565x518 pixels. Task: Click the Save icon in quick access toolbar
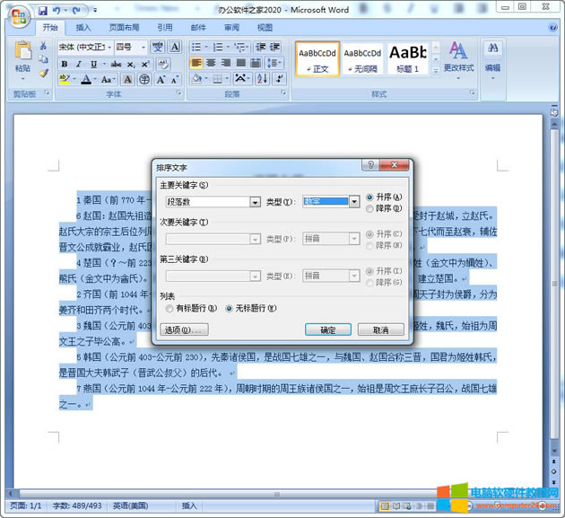[42, 11]
